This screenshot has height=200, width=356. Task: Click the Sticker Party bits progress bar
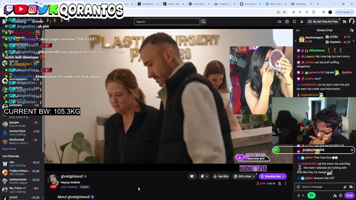253,157
